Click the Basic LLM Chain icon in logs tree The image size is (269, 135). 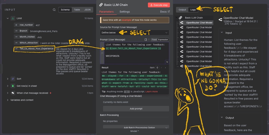coord(180,18)
